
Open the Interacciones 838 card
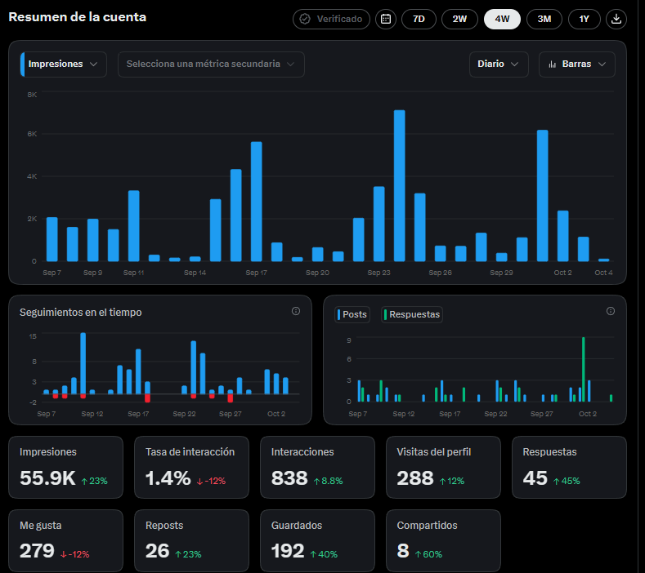(317, 468)
